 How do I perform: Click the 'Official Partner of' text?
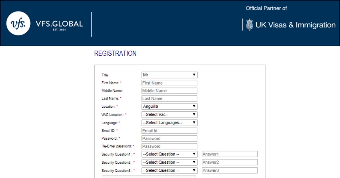pyautogui.click(x=266, y=8)
